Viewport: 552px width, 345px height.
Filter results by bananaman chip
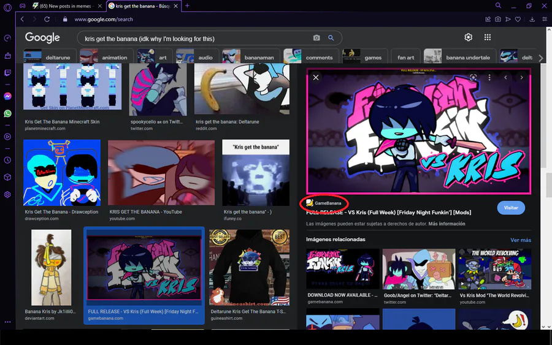[x=251, y=57]
